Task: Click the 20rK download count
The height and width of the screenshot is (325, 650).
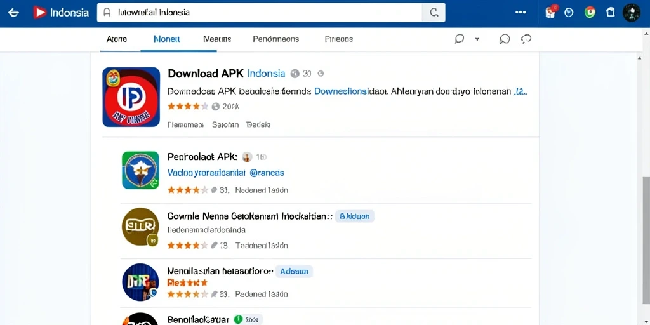Action: (x=231, y=107)
